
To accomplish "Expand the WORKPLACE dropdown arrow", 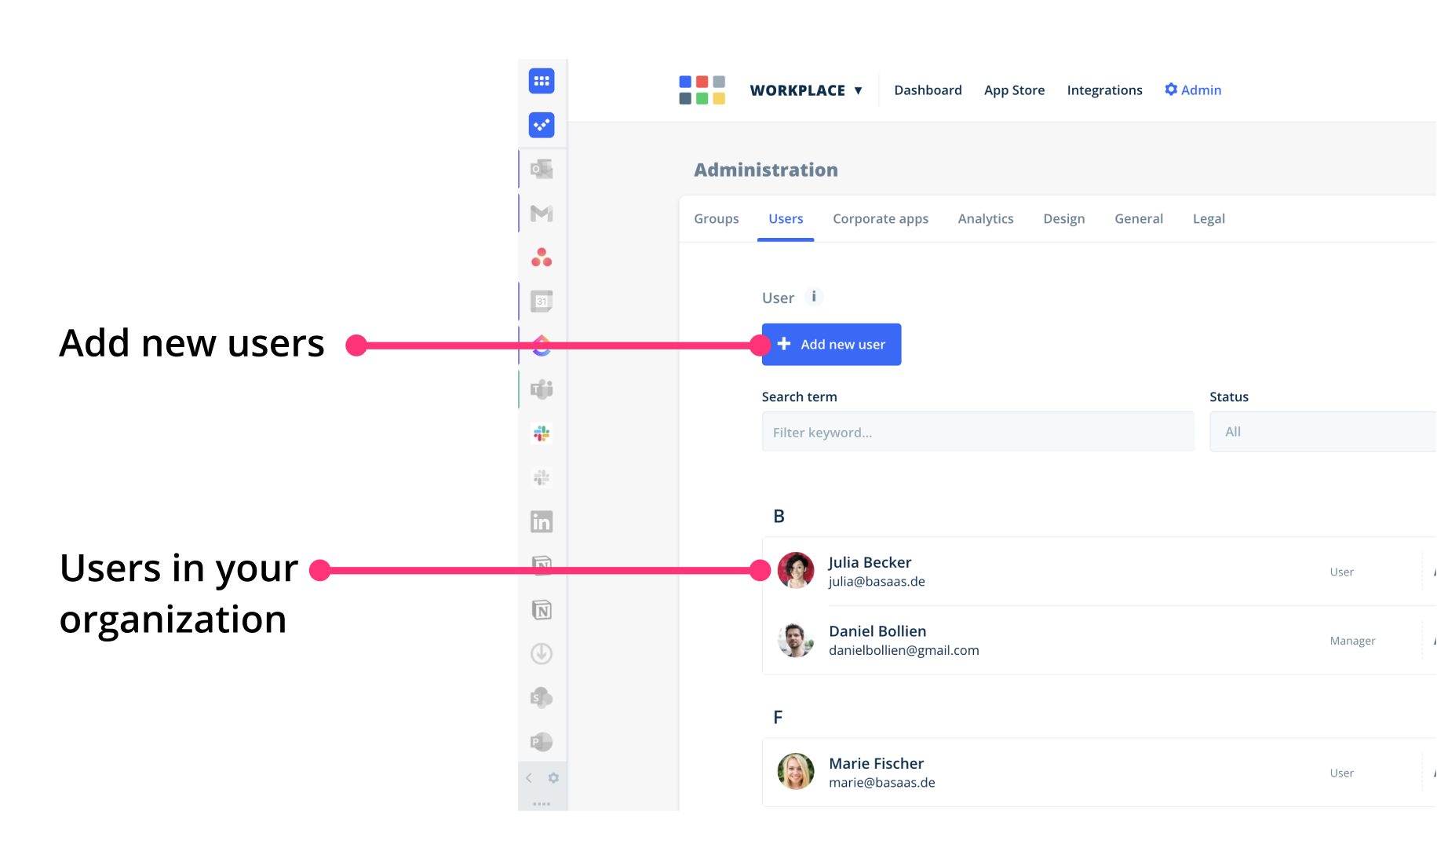I will coord(858,90).
